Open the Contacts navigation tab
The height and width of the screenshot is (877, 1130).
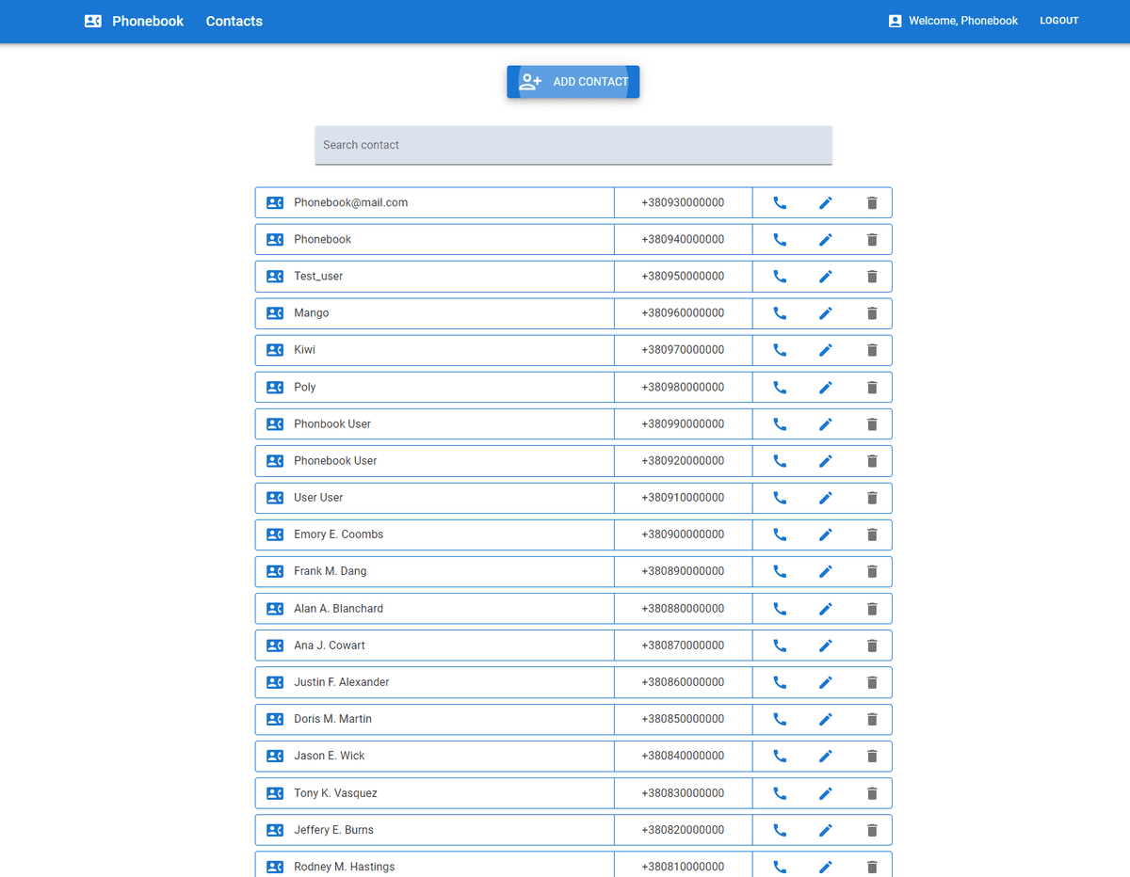coord(234,21)
